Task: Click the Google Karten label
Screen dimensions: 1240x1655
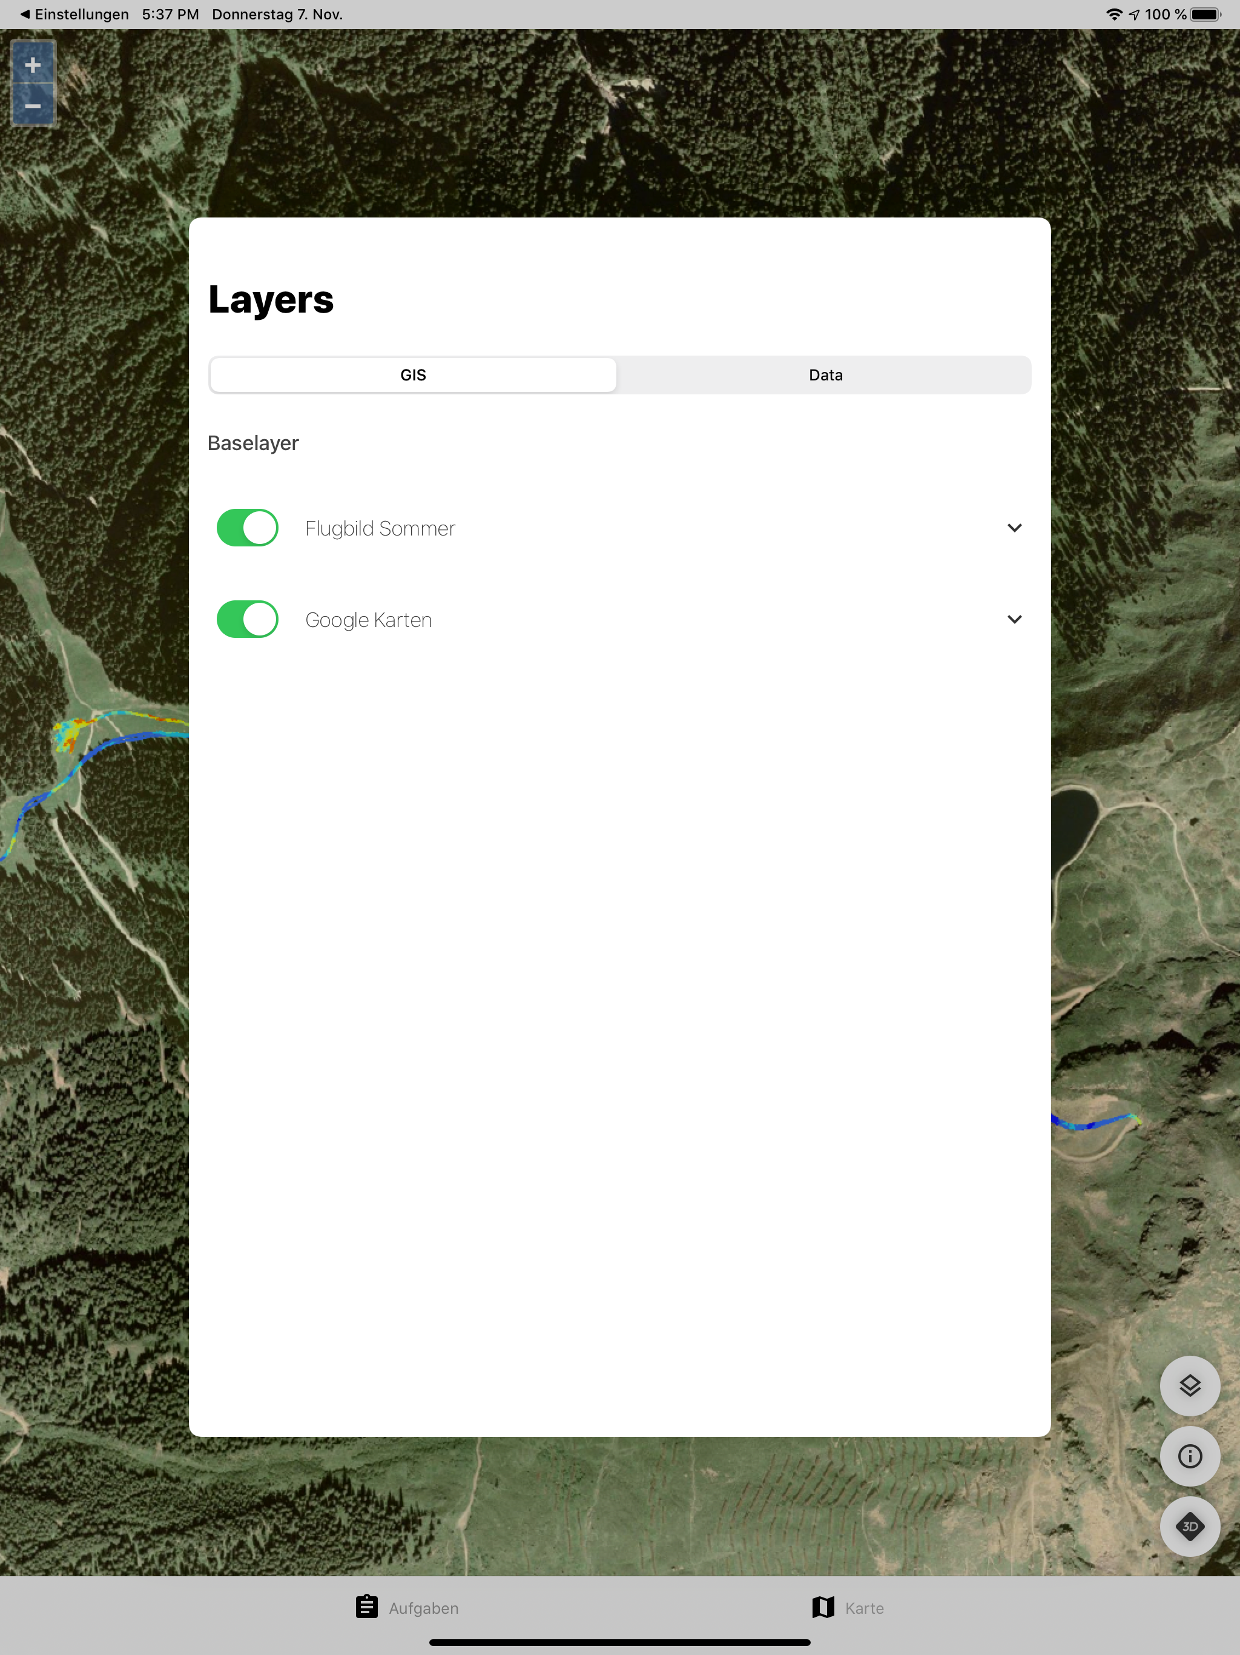Action: click(369, 620)
